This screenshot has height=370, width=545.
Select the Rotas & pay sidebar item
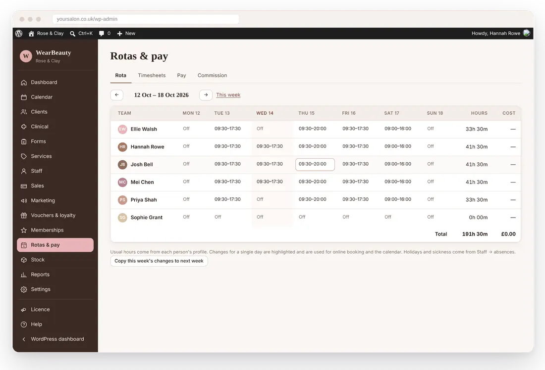(55, 245)
